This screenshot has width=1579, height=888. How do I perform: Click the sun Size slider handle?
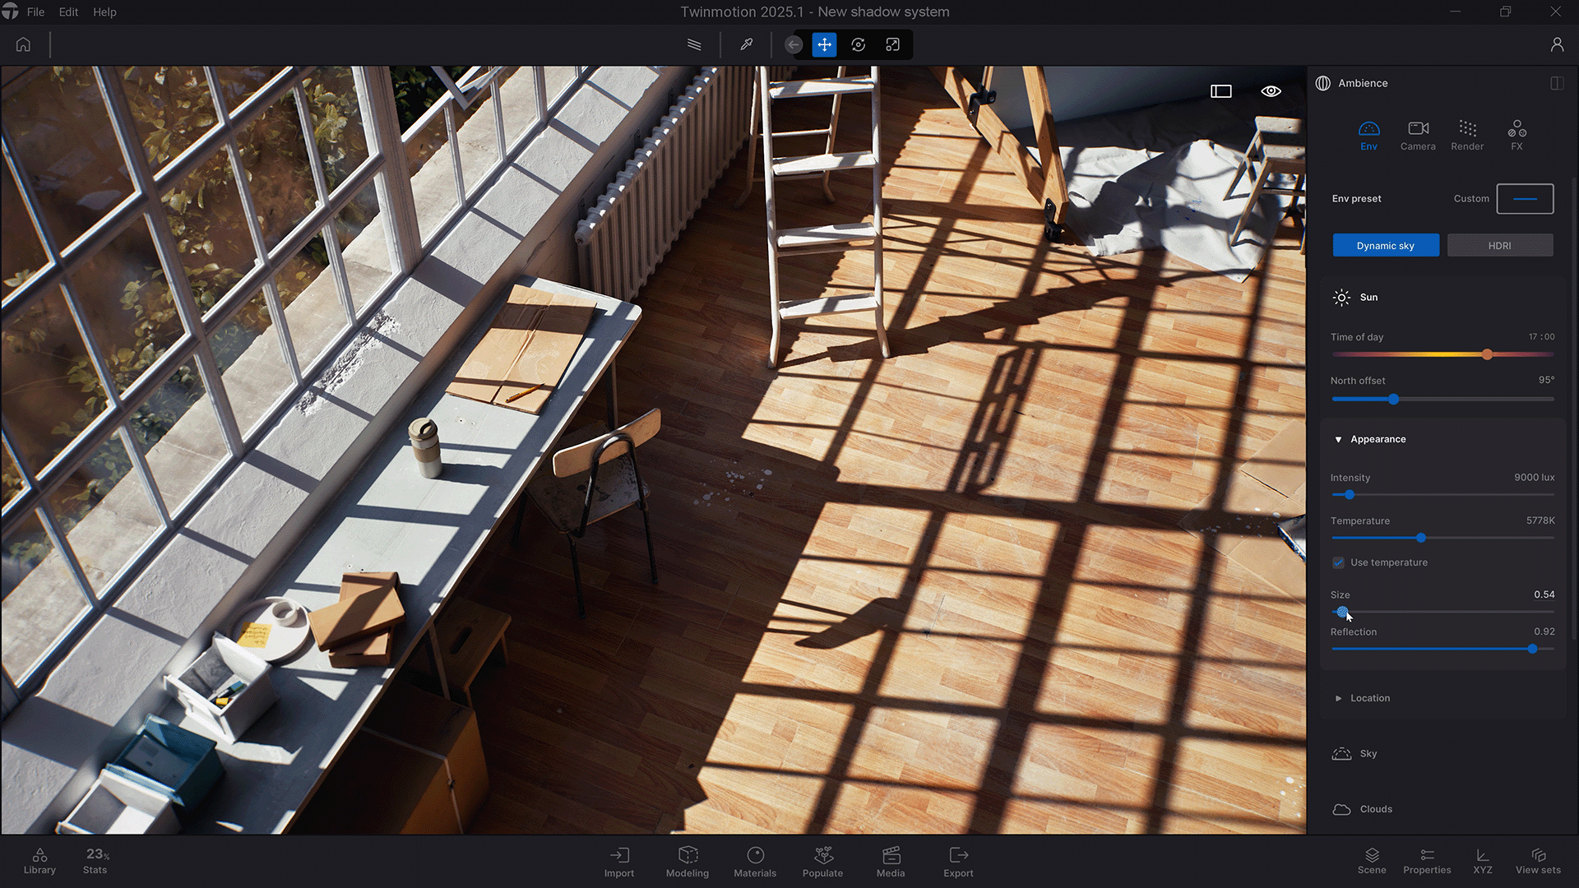pyautogui.click(x=1342, y=612)
